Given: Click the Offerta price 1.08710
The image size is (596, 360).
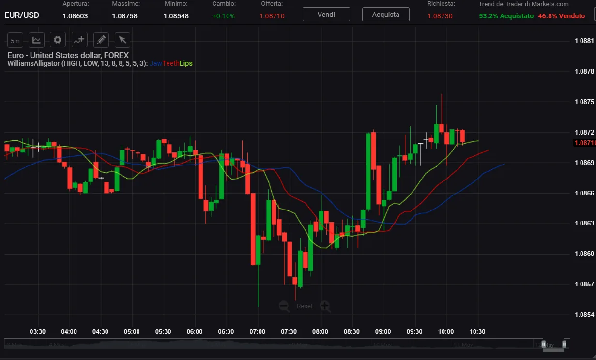Looking at the screenshot, I should 272,16.
